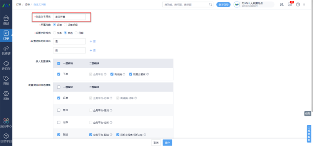Click the 保存 button
Screen dimensions: 313x146
(x=167, y=142)
